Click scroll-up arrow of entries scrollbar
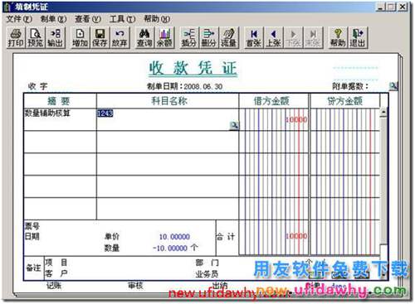Screen dimensions: 415x304 tap(383, 113)
